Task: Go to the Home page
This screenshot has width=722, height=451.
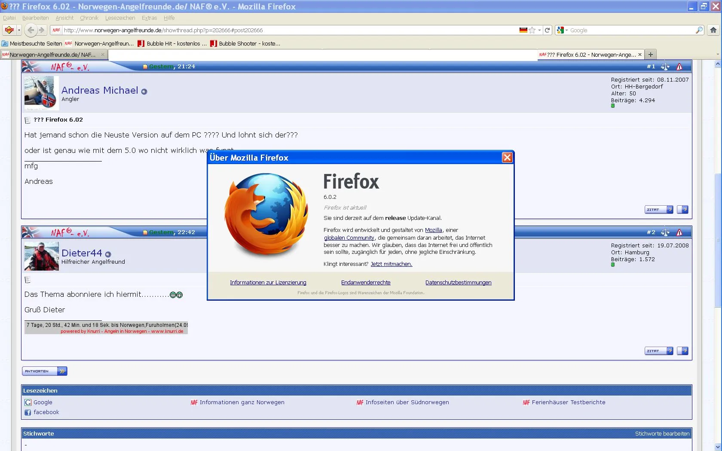Action: 713,30
